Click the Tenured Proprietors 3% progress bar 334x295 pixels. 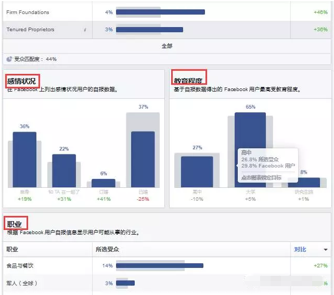(x=149, y=29)
